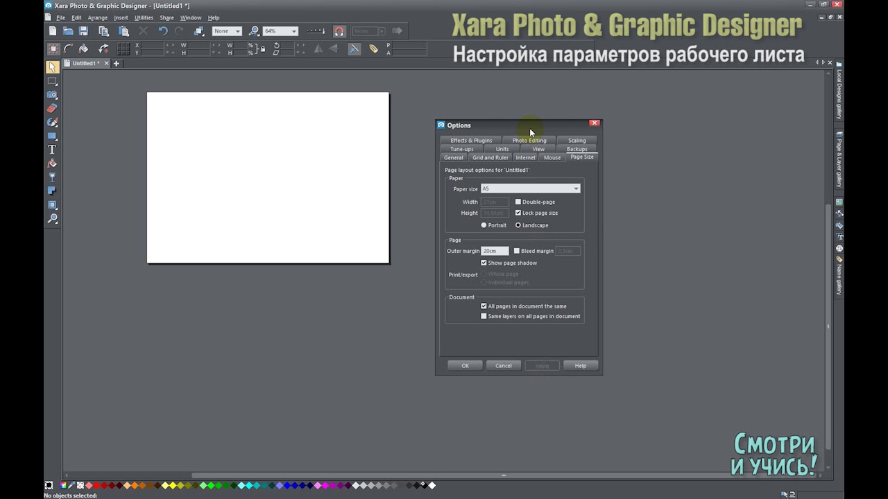The height and width of the screenshot is (499, 888).
Task: Open the zoom percentage 64% dropdown
Action: tap(280, 31)
